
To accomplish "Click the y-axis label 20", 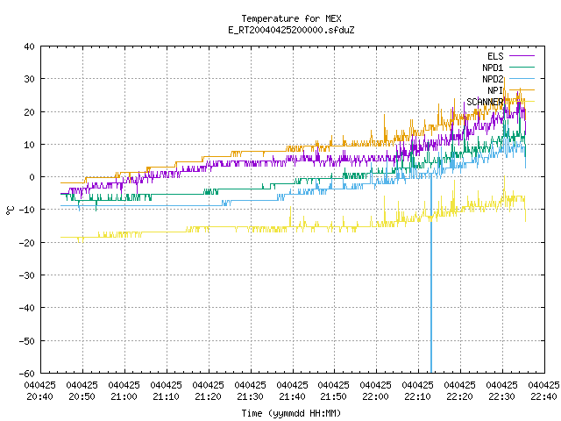I will click(x=29, y=112).
